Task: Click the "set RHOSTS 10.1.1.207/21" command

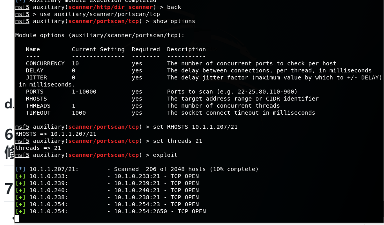Action: [195, 127]
